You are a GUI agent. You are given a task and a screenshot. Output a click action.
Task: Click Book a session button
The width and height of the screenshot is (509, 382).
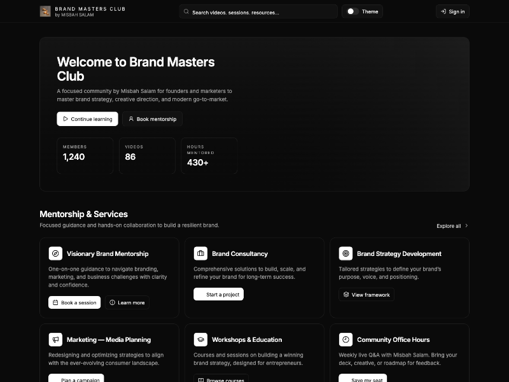click(74, 302)
